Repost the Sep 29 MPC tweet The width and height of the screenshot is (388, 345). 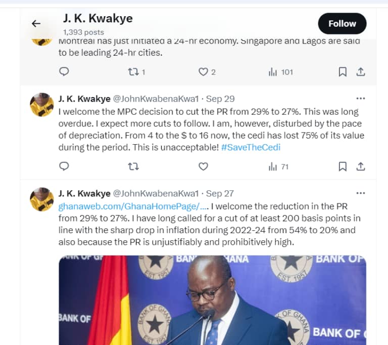point(133,166)
